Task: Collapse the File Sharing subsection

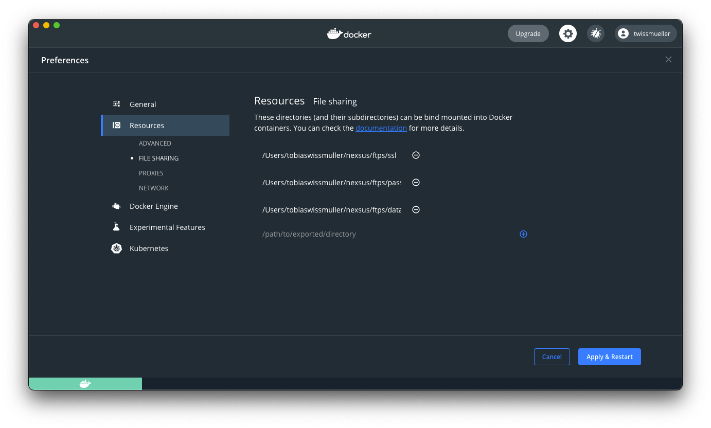Action: tap(158, 158)
